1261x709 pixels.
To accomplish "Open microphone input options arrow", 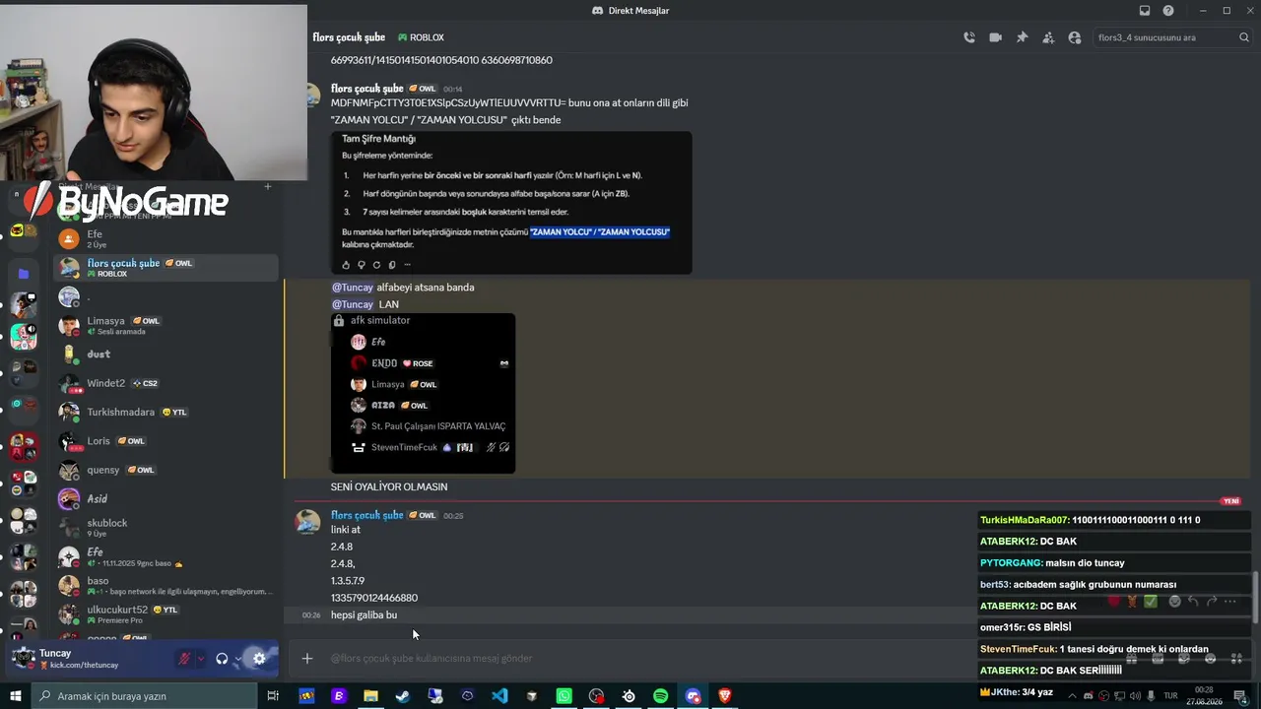I will (x=201, y=659).
